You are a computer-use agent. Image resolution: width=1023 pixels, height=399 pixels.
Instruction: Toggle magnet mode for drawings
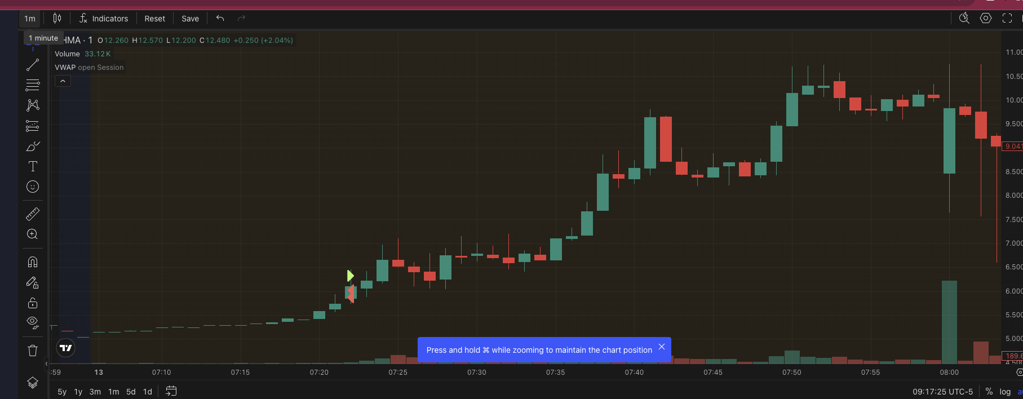click(33, 262)
